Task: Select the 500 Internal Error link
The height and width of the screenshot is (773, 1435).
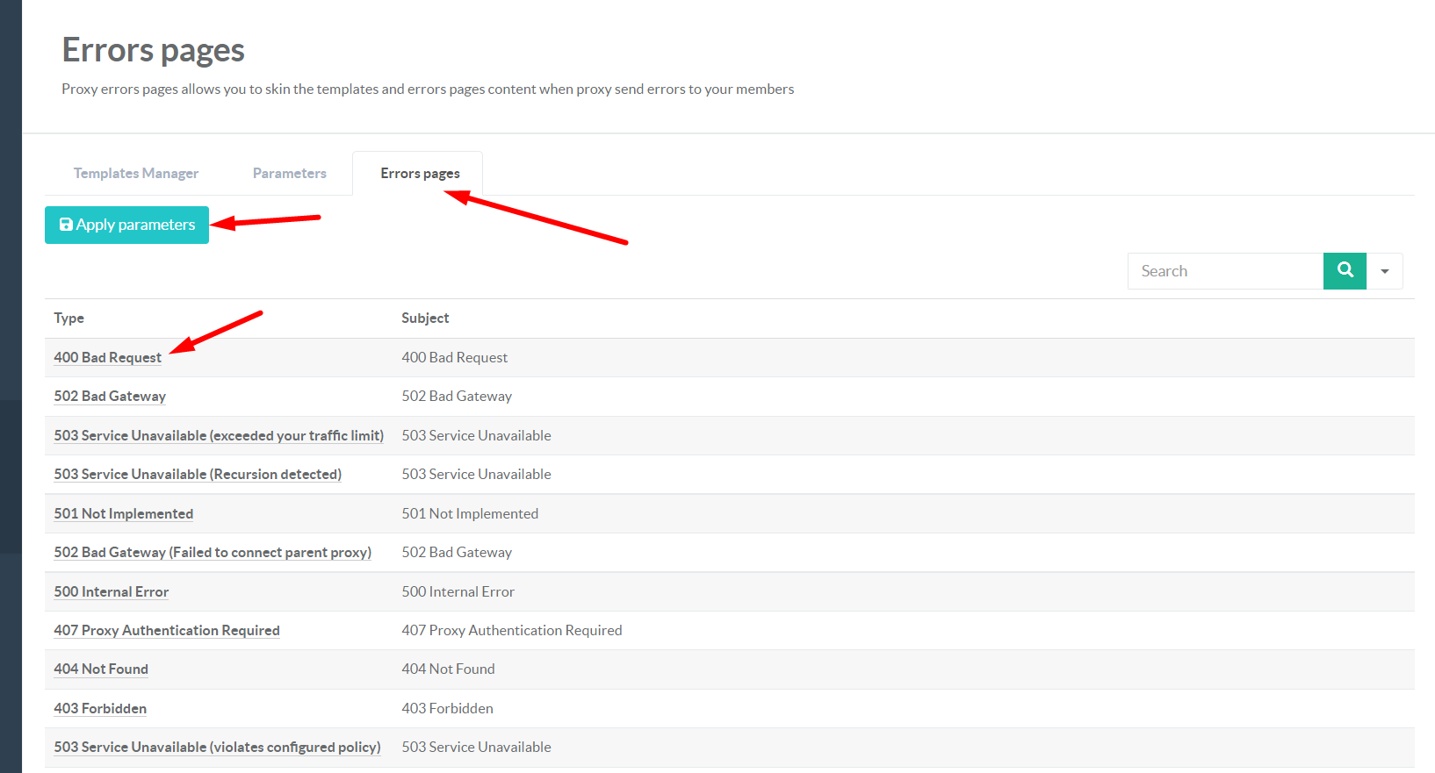Action: [112, 592]
